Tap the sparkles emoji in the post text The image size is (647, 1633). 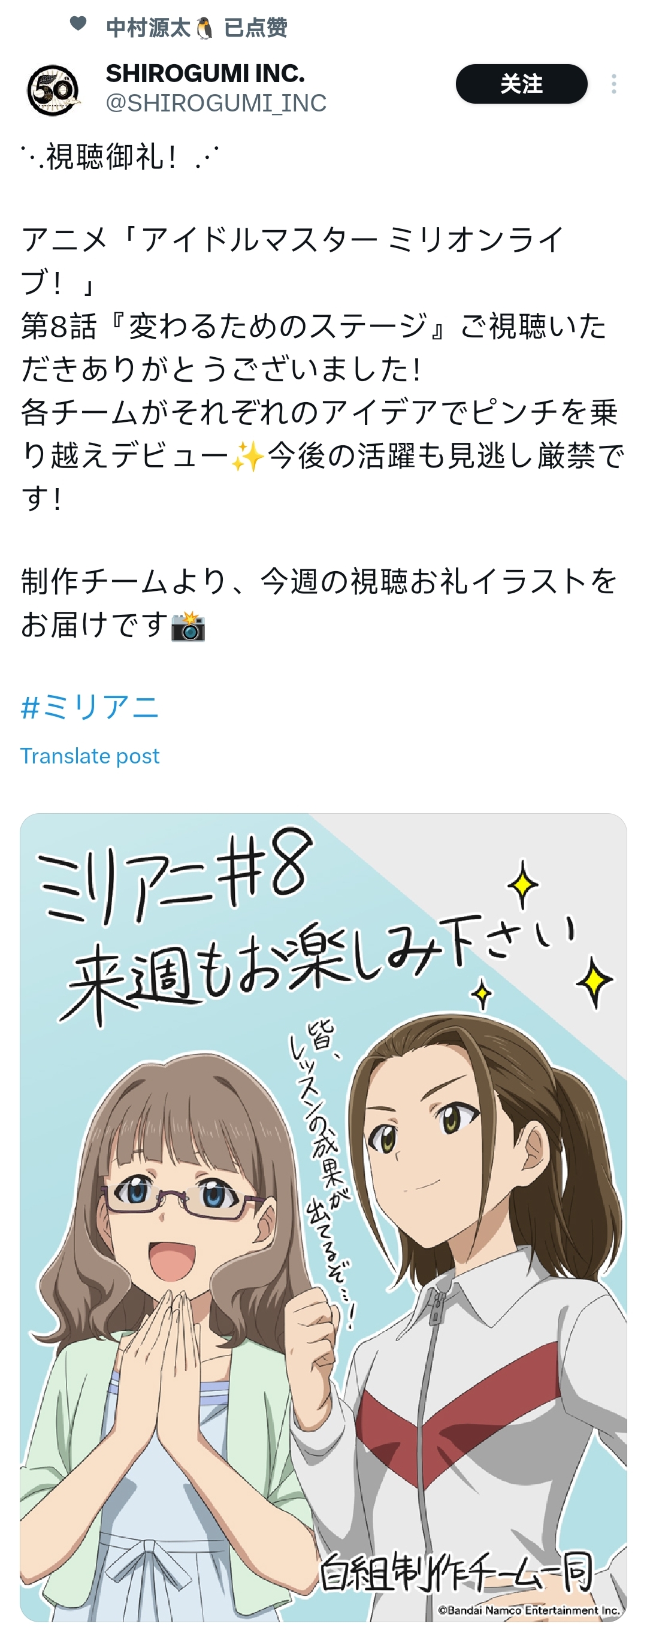[248, 456]
